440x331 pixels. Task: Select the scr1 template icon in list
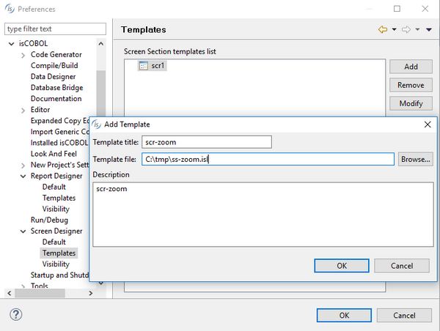coord(144,66)
